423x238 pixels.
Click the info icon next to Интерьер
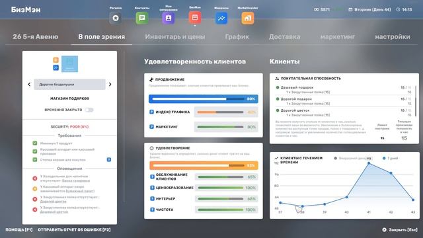click(x=152, y=198)
